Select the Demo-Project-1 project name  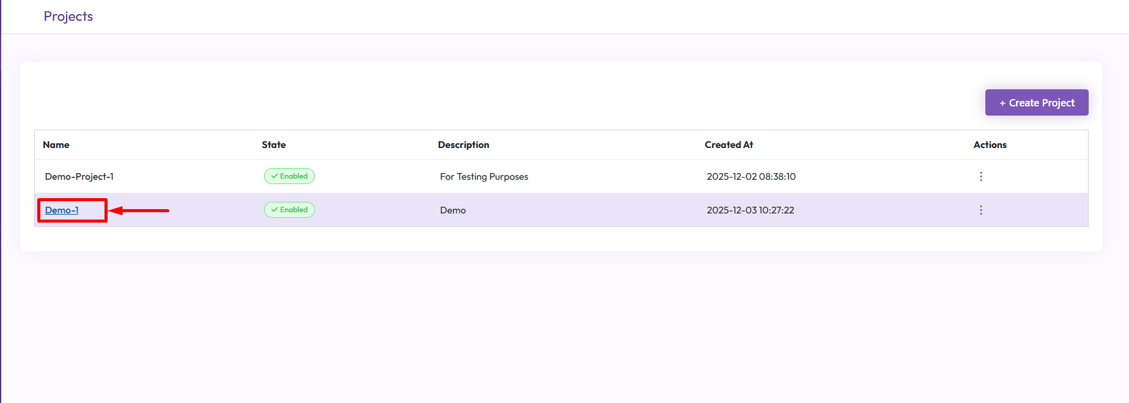(79, 177)
